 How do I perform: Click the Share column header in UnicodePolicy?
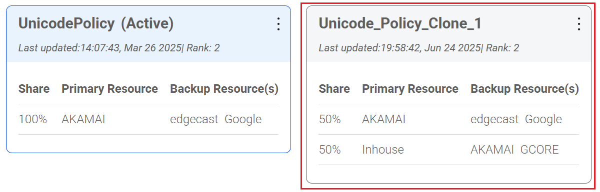click(x=34, y=89)
